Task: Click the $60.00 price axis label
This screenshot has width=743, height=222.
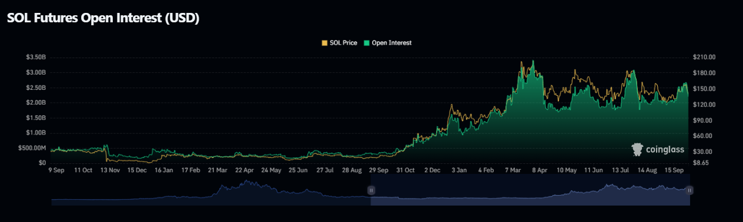Action: point(703,136)
